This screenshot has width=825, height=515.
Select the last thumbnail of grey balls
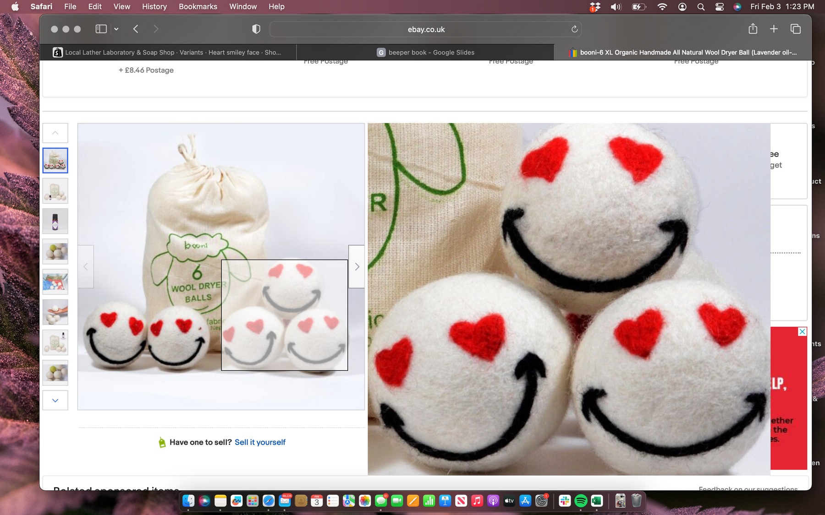(55, 373)
